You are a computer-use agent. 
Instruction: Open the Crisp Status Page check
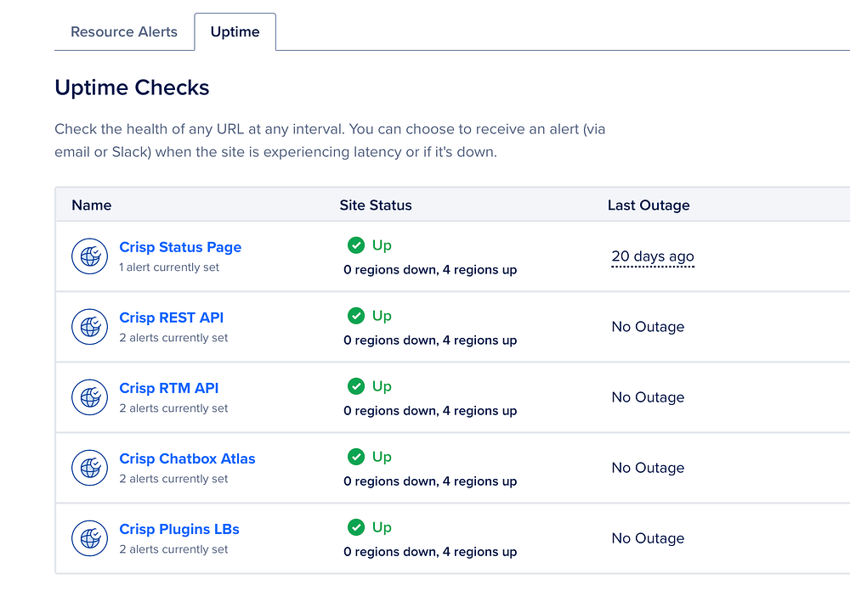(x=180, y=247)
